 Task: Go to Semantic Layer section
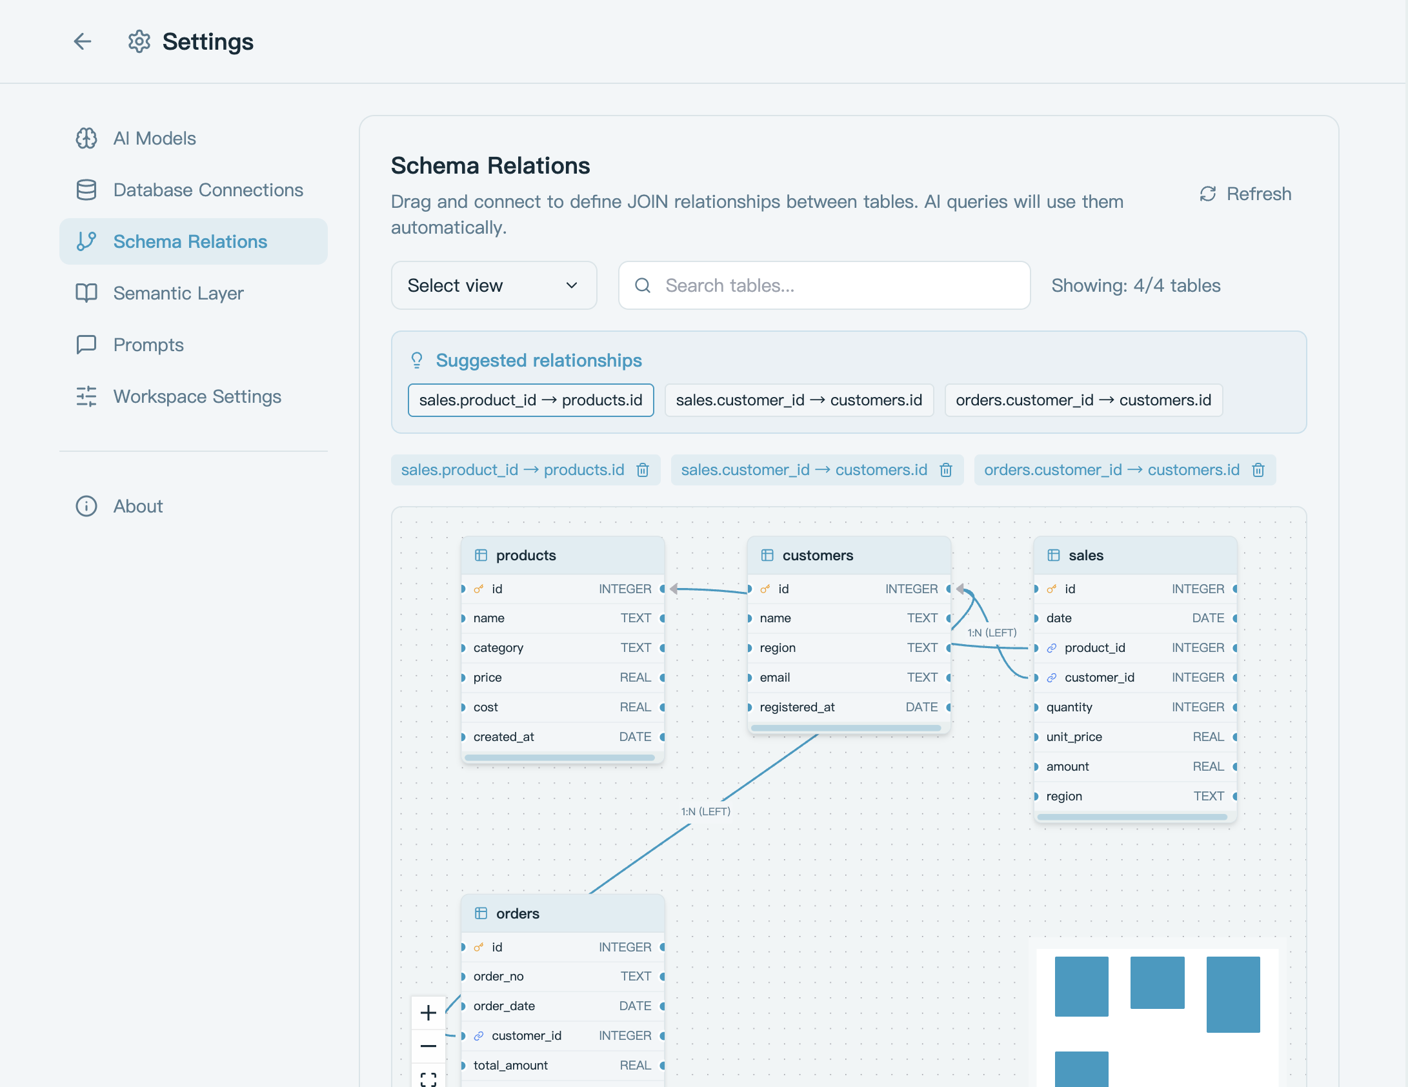coord(194,293)
